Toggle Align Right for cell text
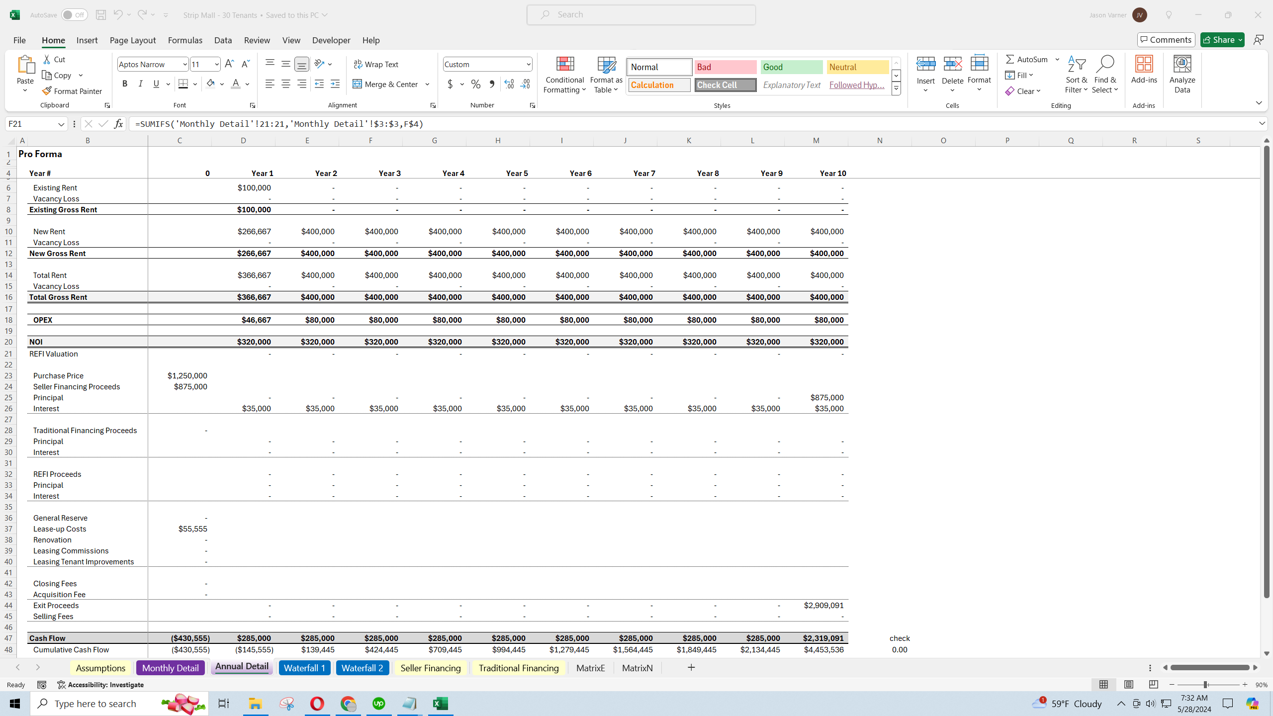Image resolution: width=1273 pixels, height=716 pixels. [301, 84]
